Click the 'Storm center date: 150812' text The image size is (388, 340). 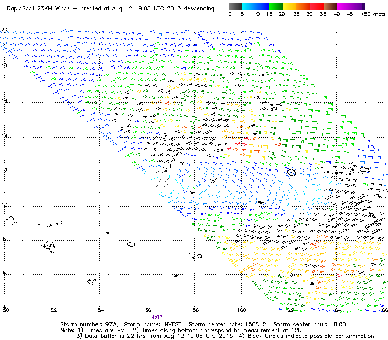pos(228,324)
